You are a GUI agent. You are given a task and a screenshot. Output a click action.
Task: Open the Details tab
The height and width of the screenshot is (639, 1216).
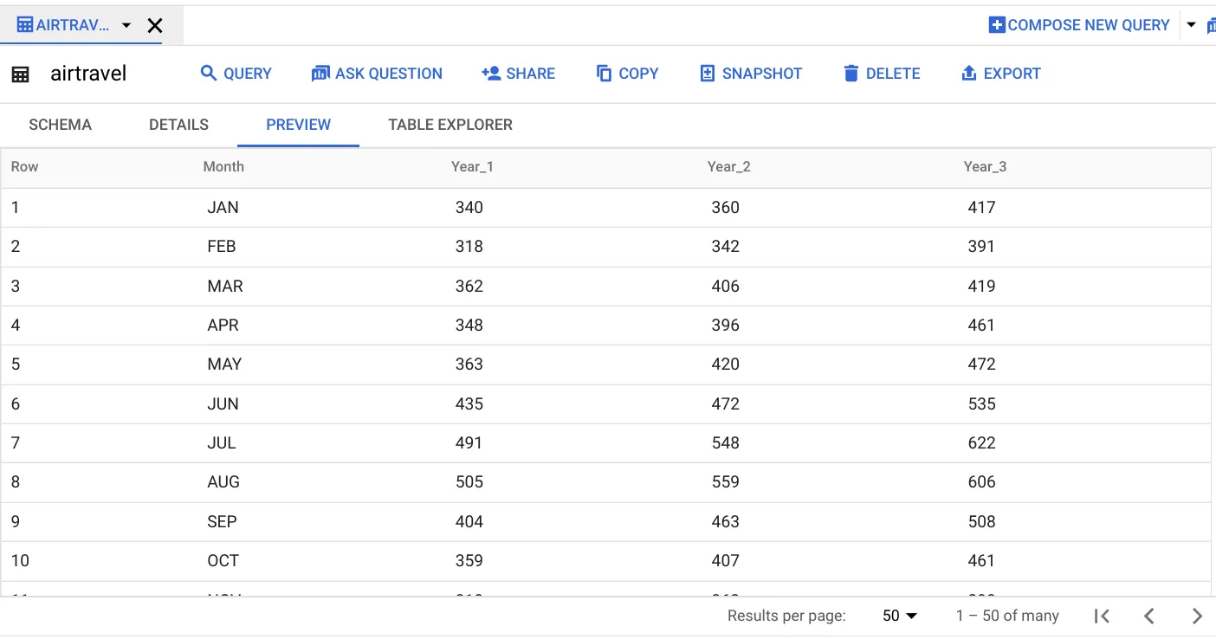pos(178,125)
